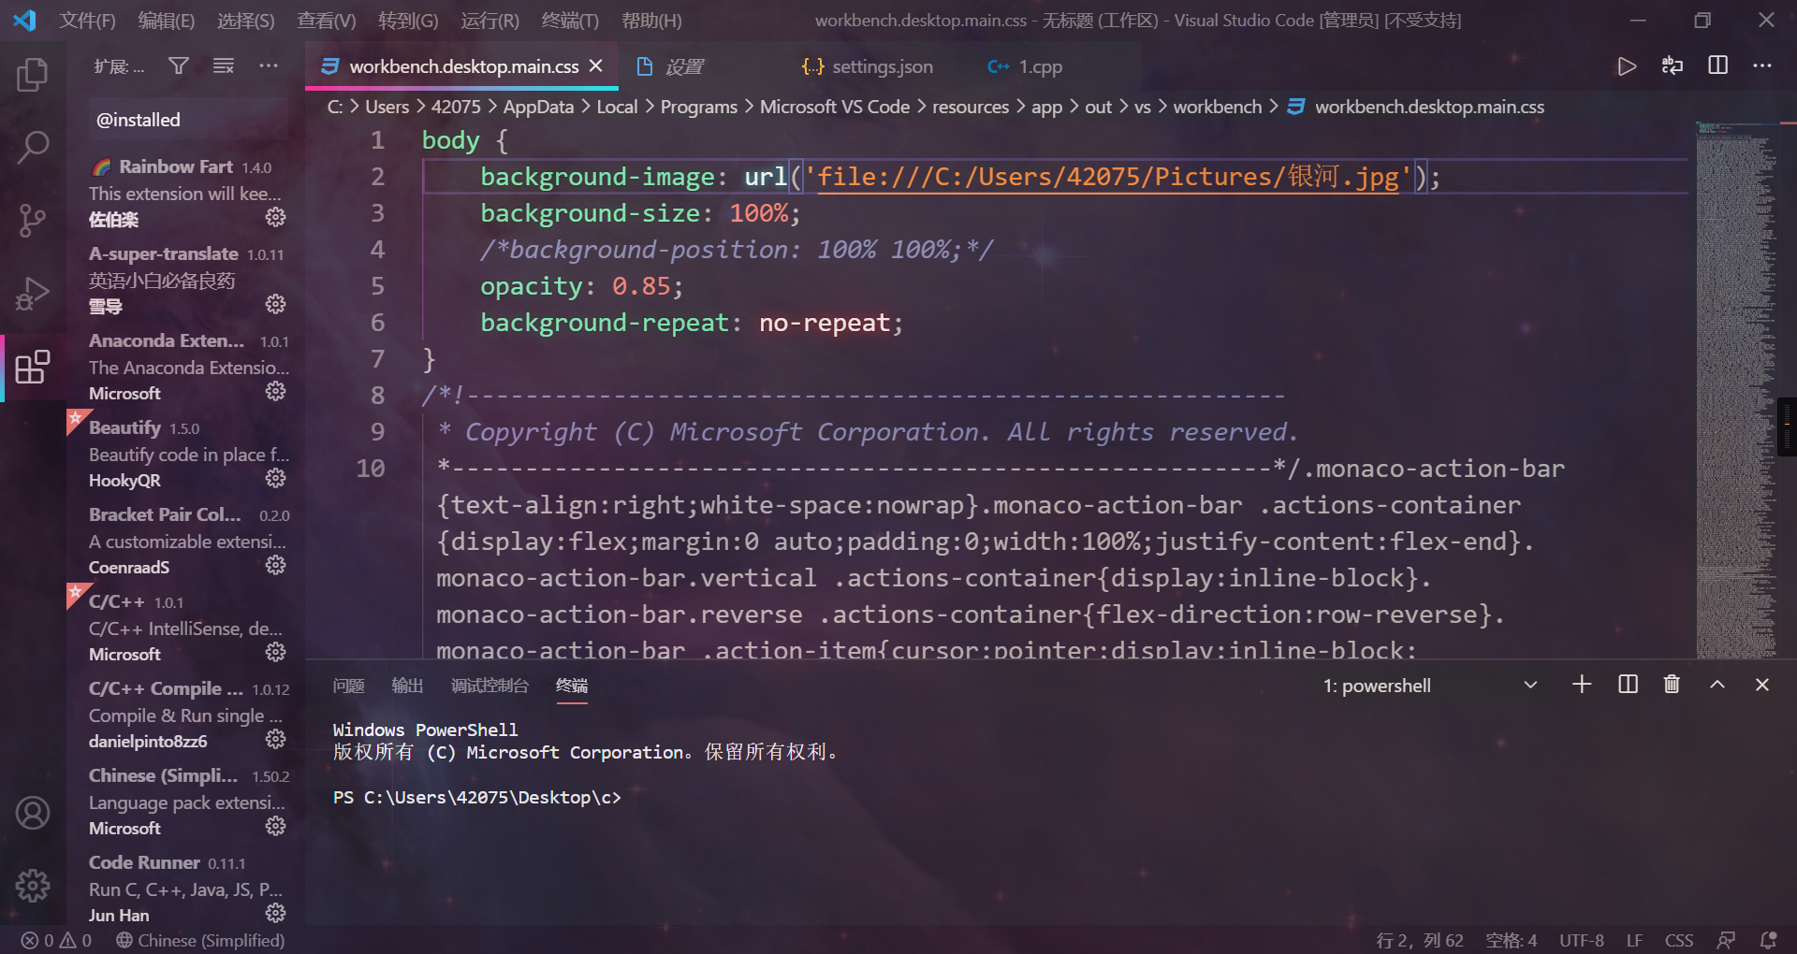The width and height of the screenshot is (1797, 954).
Task: Open the Search view
Action: (34, 147)
